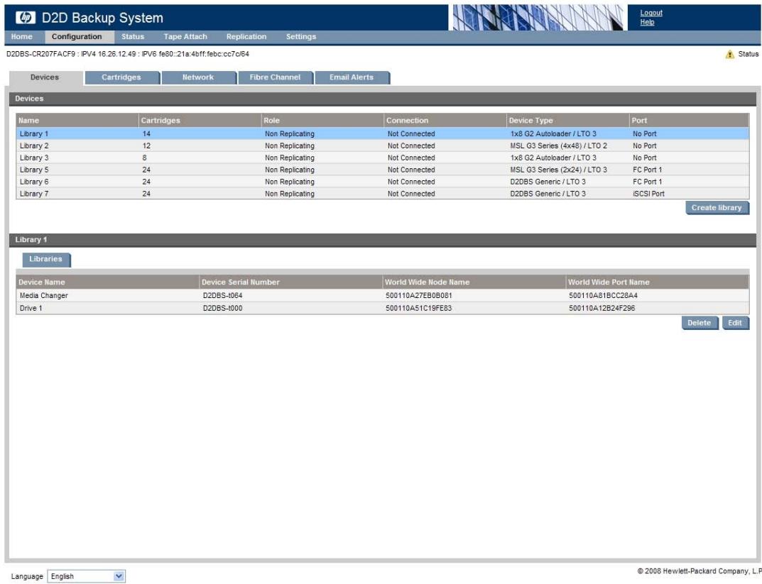This screenshot has width=762, height=584.
Task: Select the Library 3 row
Action: pos(383,158)
